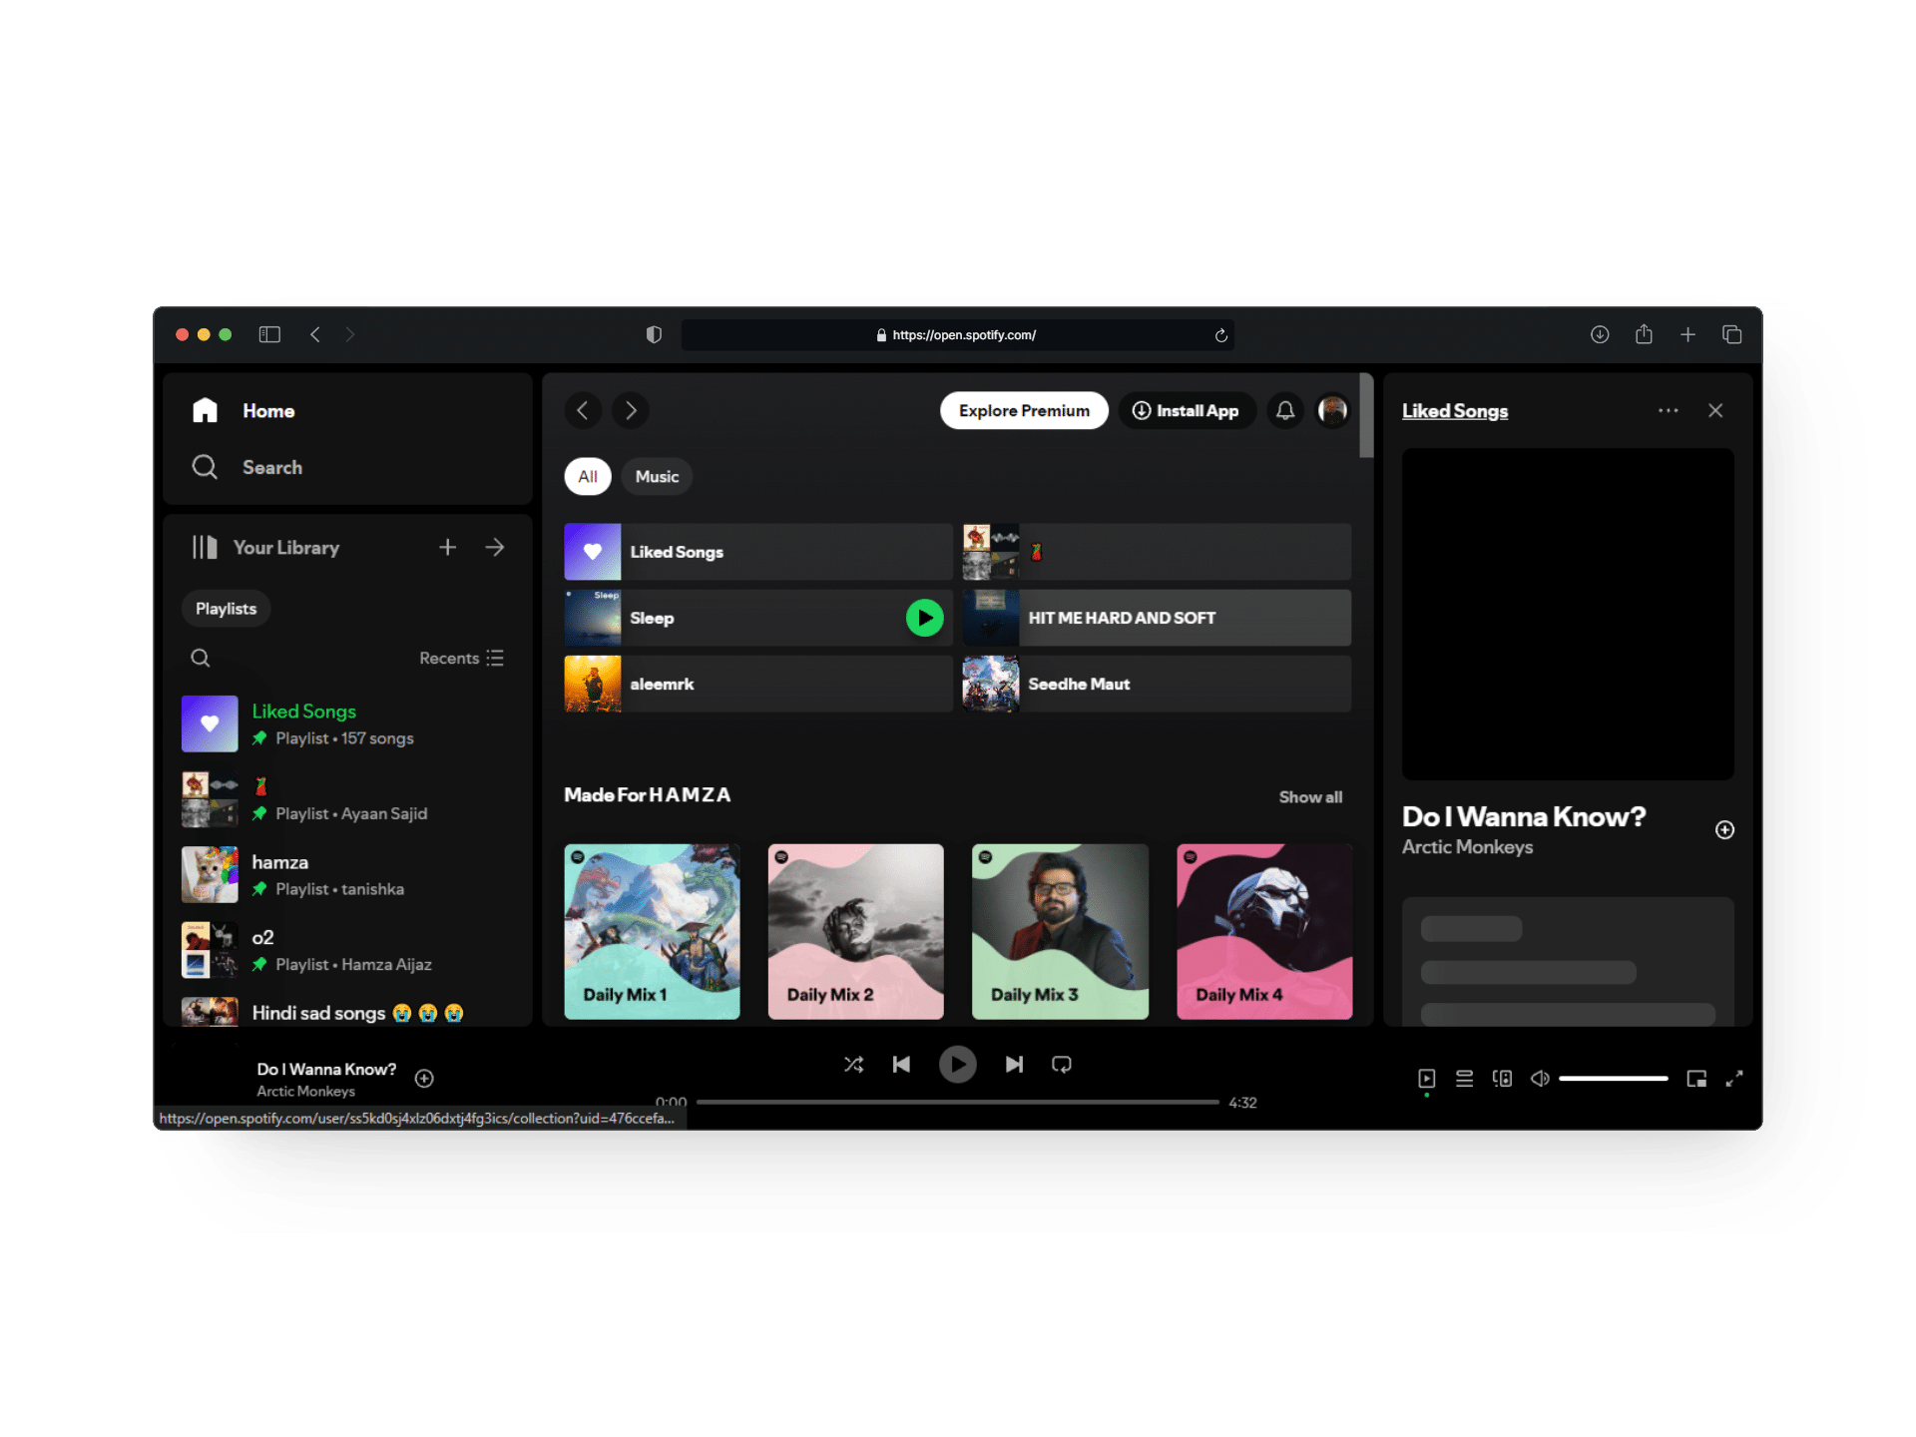Open the lyrics/queue list icon
Image resolution: width=1916 pixels, height=1437 pixels.
click(x=1464, y=1078)
